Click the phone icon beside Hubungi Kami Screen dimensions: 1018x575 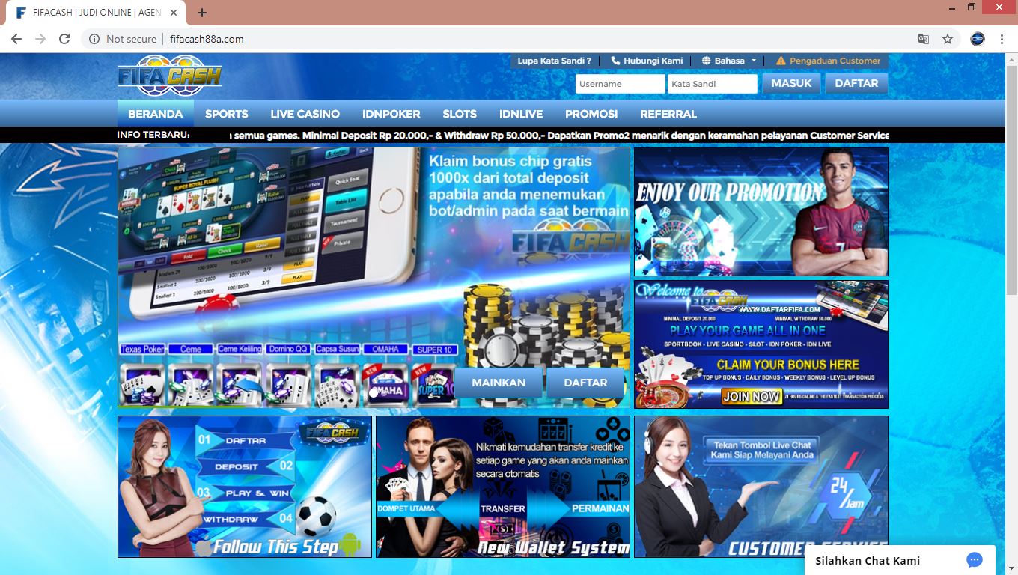(615, 61)
